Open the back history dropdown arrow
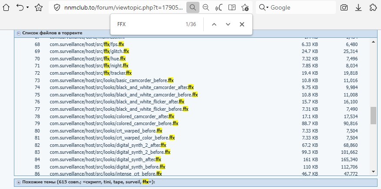This screenshot has width=381, height=189. [x=27, y=7]
